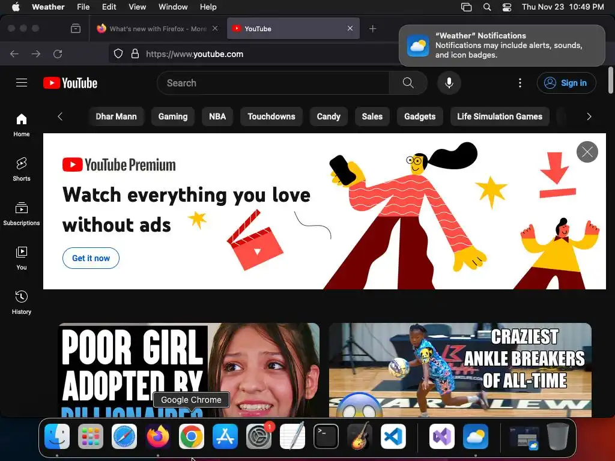Image resolution: width=615 pixels, height=461 pixels.
Task: Select the Sales category chip
Action: click(x=372, y=116)
